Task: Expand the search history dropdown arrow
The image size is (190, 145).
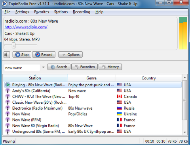Action: click(x=43, y=67)
